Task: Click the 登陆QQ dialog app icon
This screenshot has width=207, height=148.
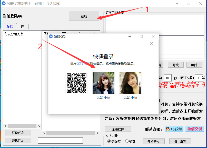Action: pyautogui.click(x=51, y=36)
